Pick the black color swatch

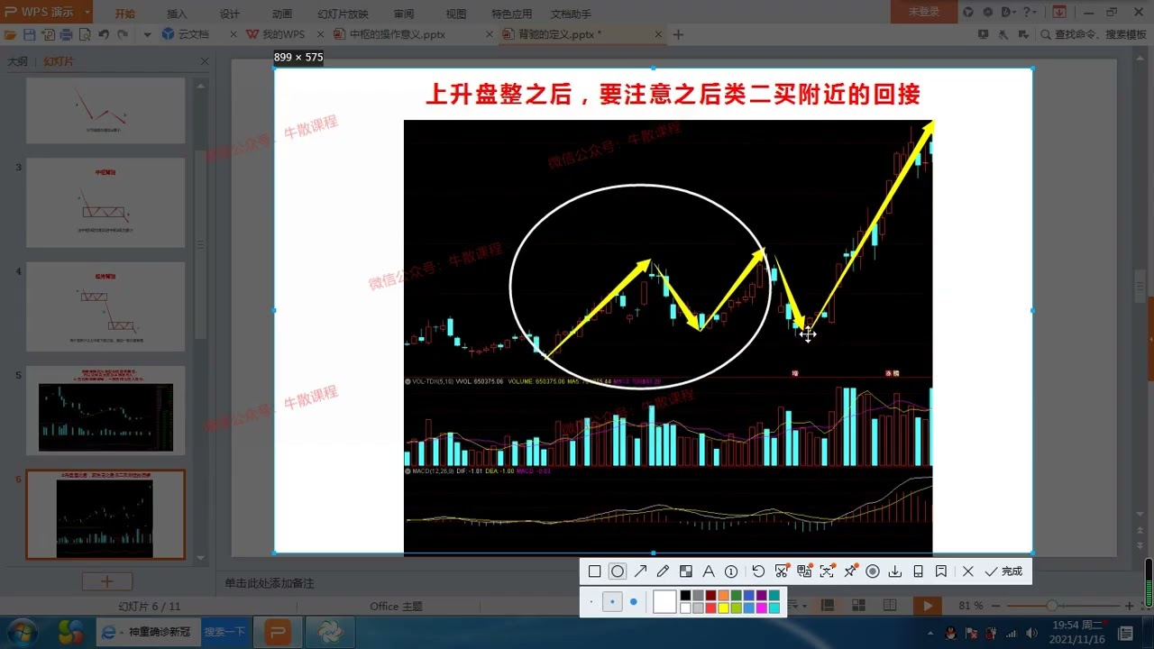click(685, 596)
